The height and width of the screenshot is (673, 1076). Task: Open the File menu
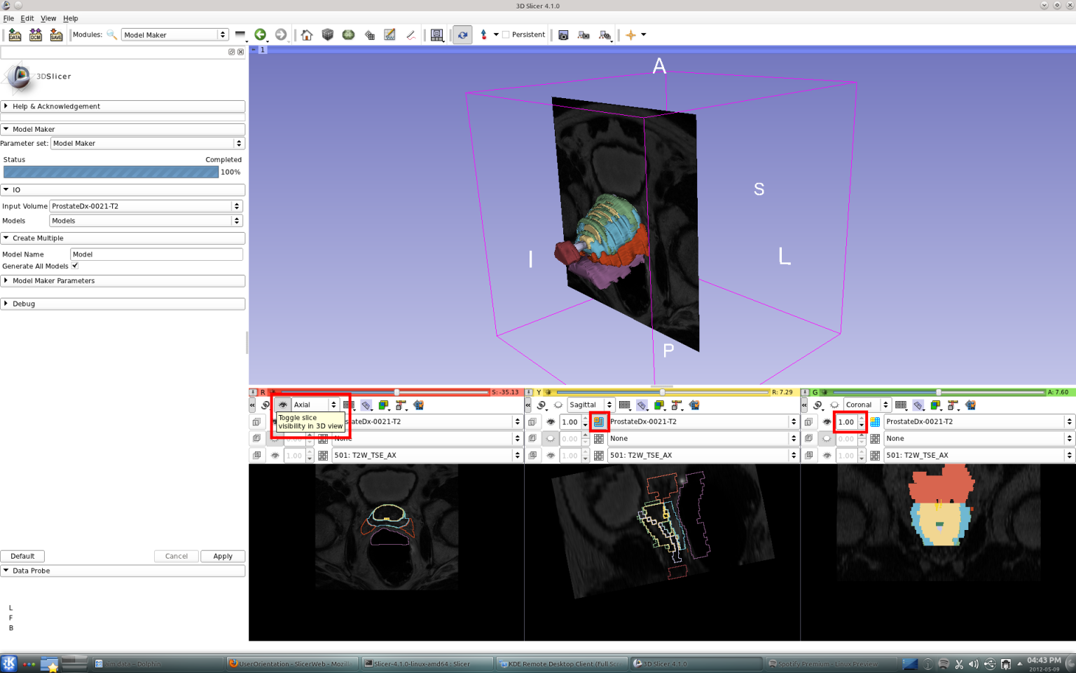tap(8, 18)
